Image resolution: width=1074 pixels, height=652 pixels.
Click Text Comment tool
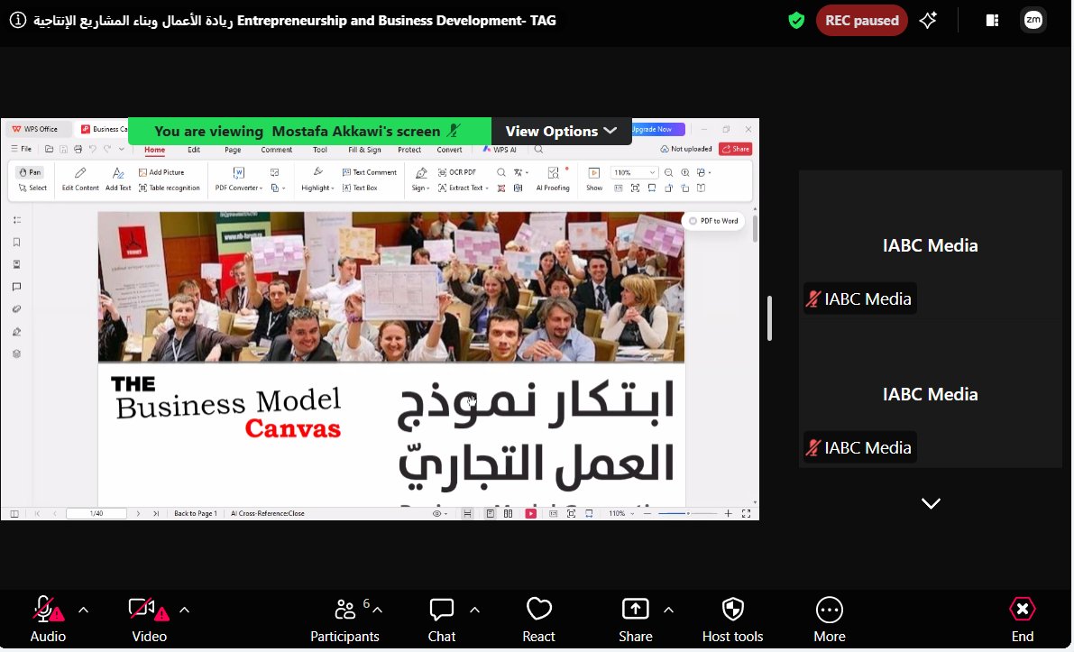[370, 172]
